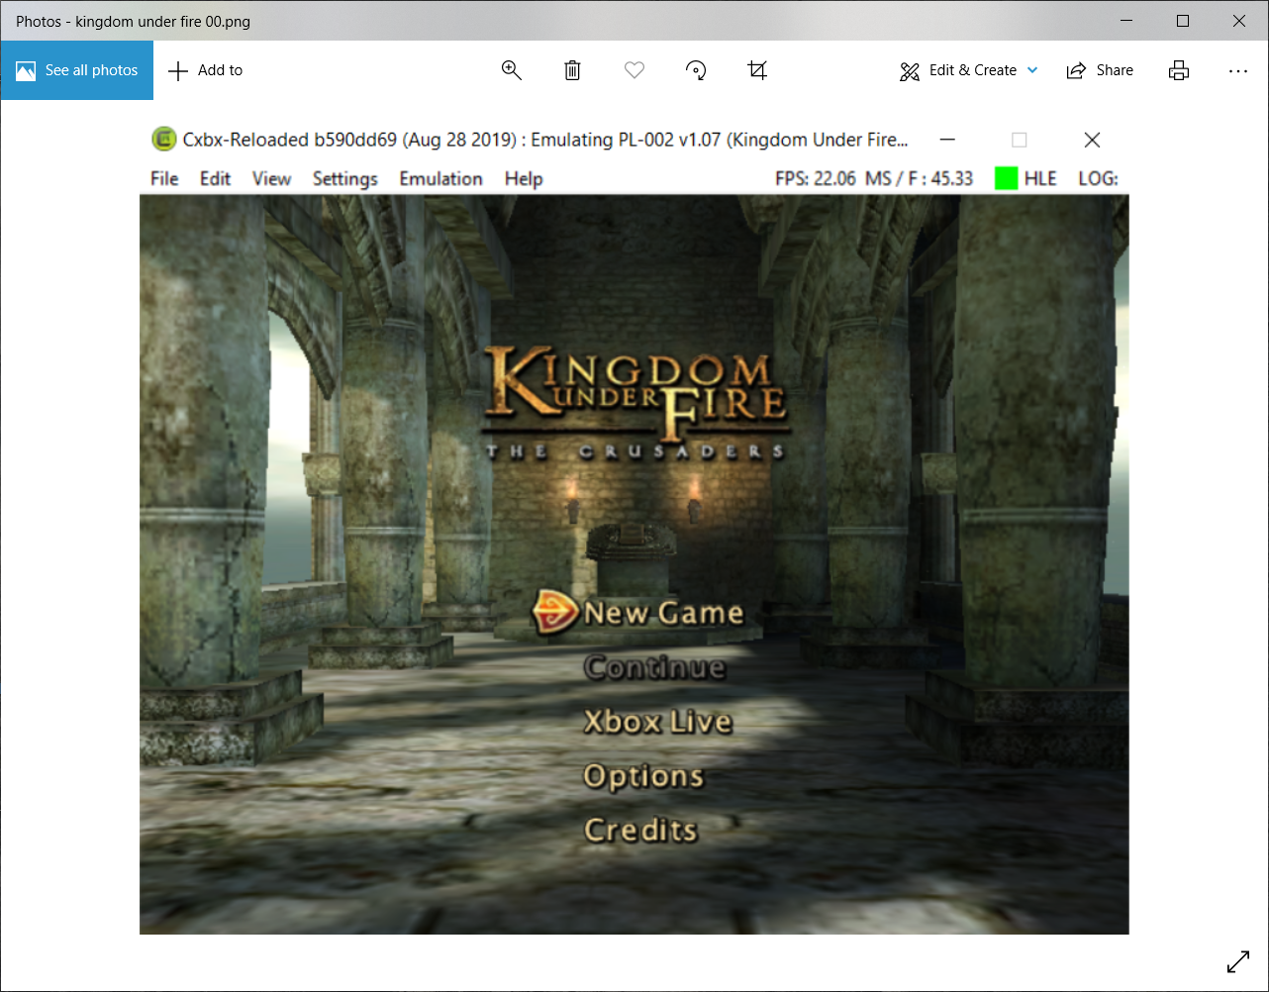Maximize the Photos app window
Screen dimensions: 1269x992
click(1183, 21)
